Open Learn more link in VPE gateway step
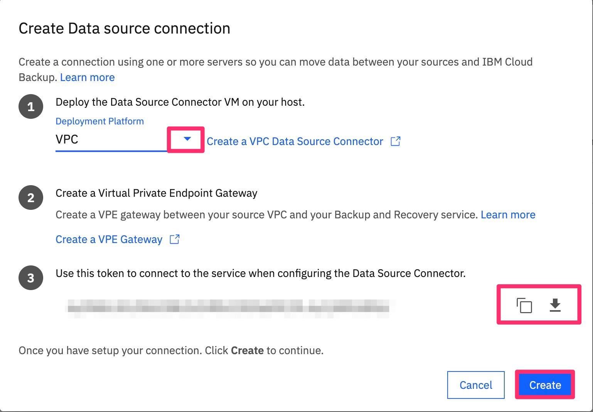593x412 pixels. 508,214
